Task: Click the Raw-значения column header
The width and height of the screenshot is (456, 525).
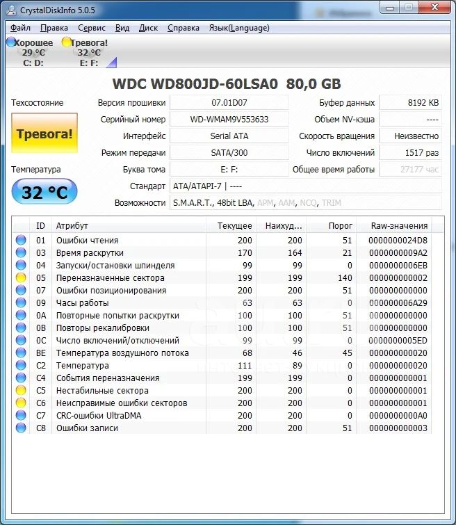Action: (x=394, y=226)
